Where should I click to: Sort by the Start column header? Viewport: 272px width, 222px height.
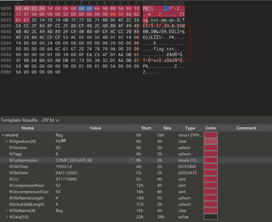[146, 128]
